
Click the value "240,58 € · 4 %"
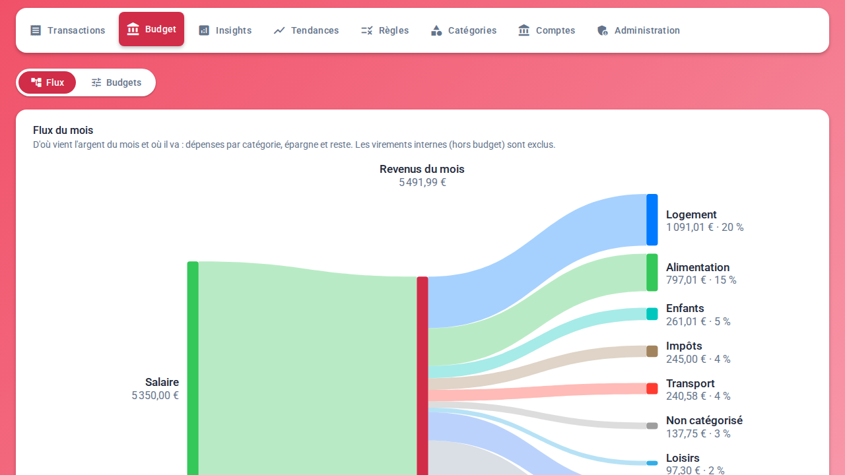[x=698, y=396]
